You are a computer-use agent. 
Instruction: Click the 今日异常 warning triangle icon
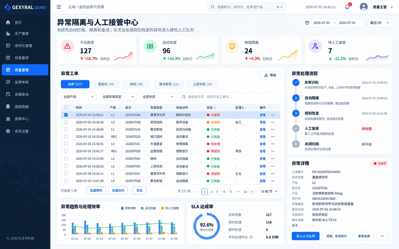pos(67,46)
